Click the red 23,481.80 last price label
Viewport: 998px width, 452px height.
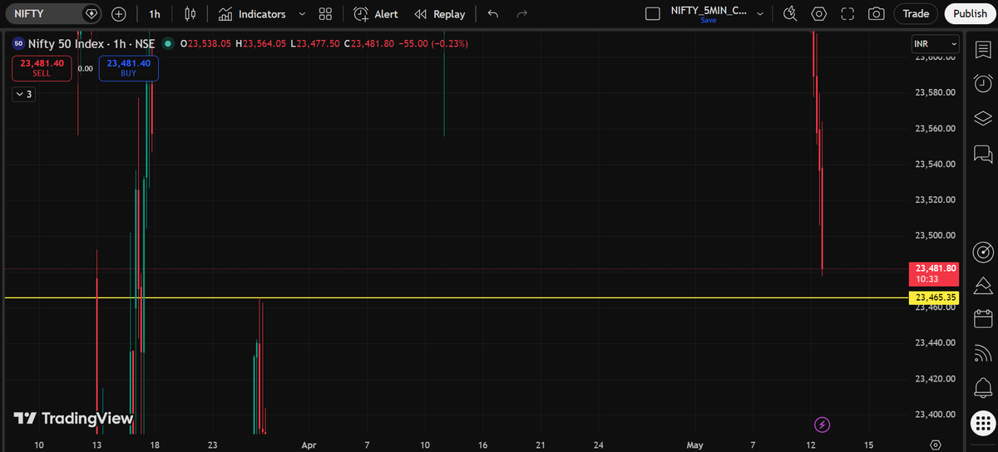tap(936, 273)
